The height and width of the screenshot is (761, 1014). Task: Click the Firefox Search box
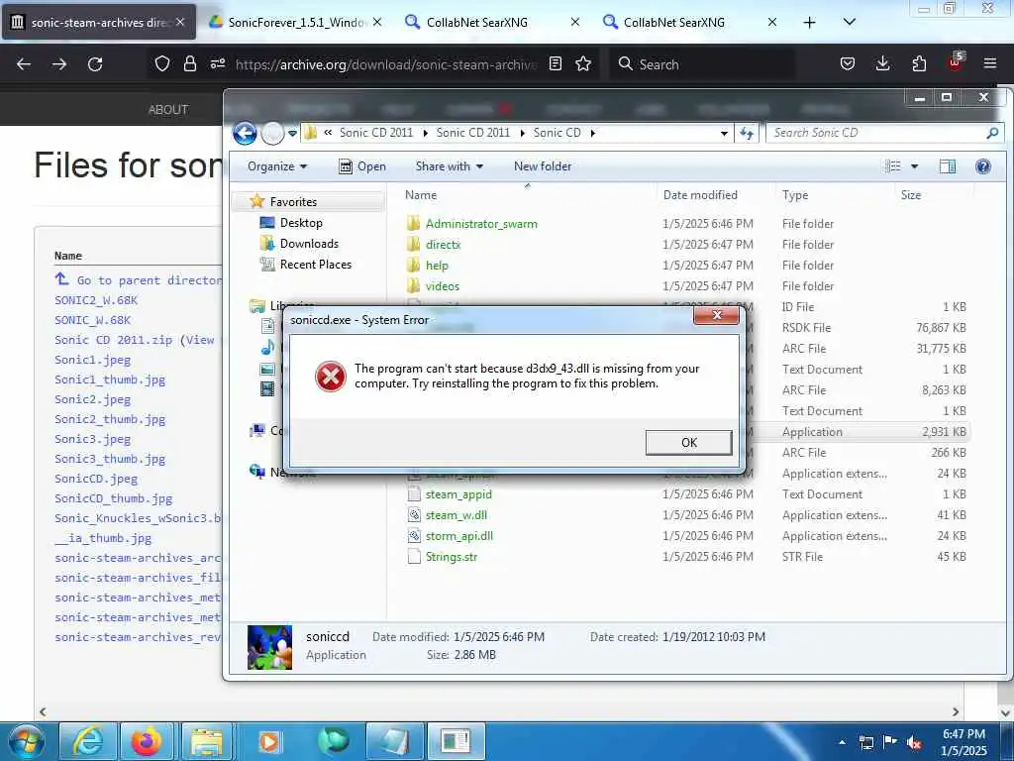[x=702, y=64]
